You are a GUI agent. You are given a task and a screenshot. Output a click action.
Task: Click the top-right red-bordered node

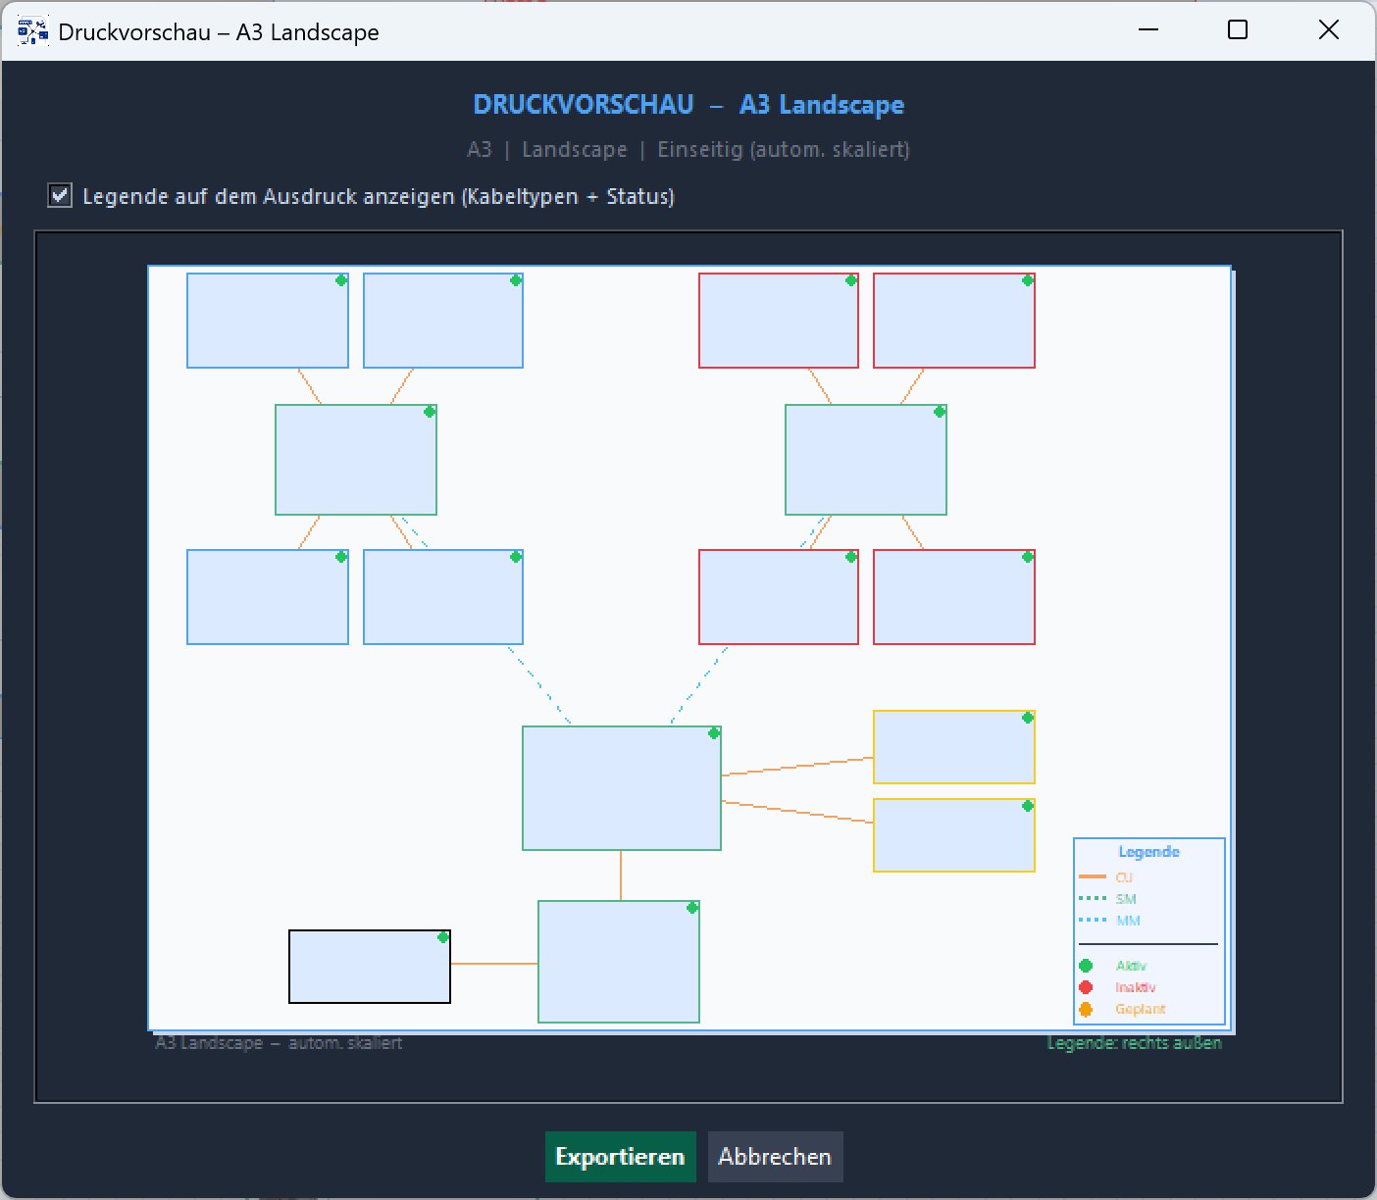pyautogui.click(x=954, y=321)
